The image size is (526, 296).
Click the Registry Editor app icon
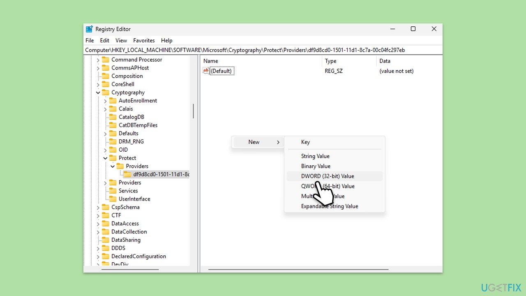tap(89, 29)
